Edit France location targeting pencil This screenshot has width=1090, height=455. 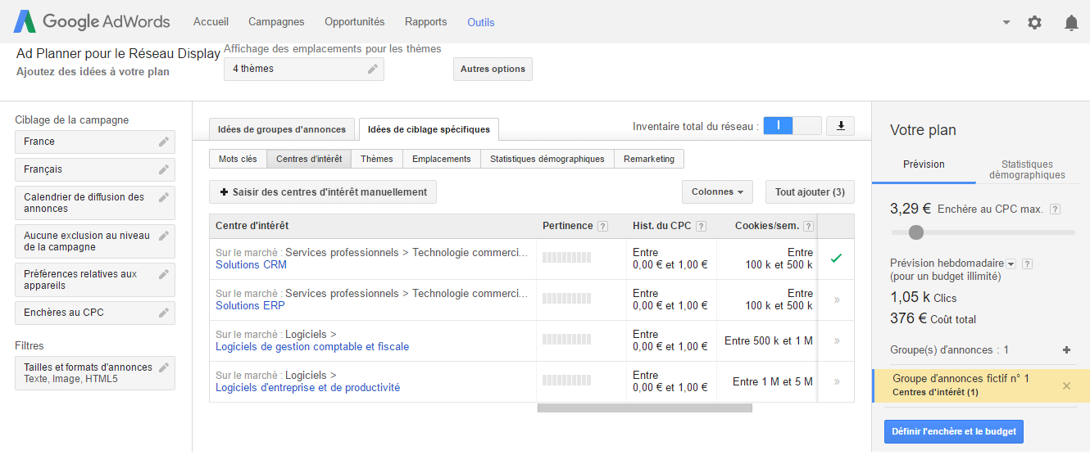tap(164, 142)
